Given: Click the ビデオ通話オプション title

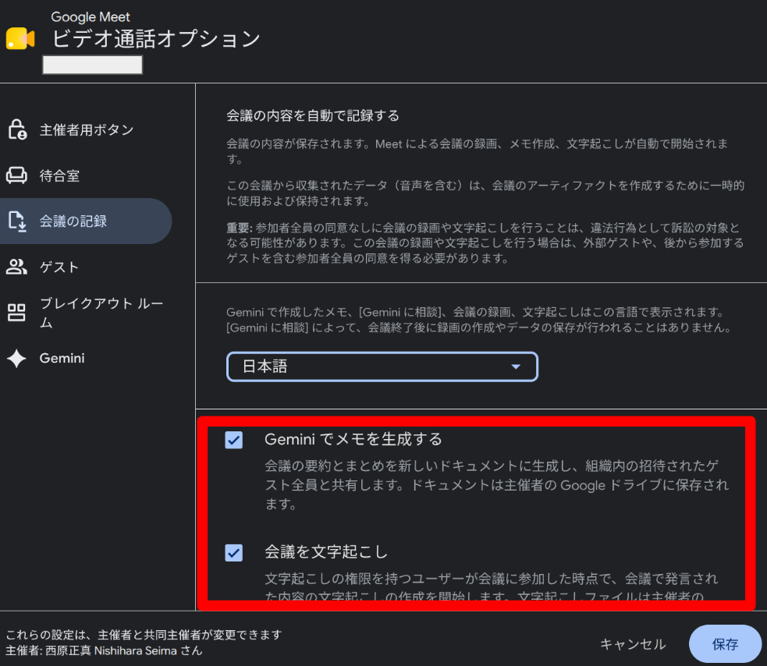Looking at the screenshot, I should click(x=156, y=39).
